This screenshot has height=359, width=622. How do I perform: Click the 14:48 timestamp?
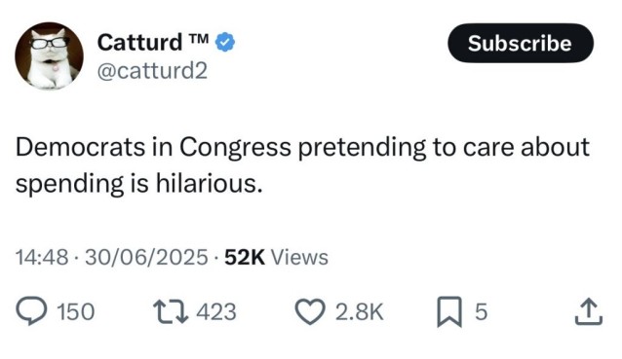tap(42, 257)
